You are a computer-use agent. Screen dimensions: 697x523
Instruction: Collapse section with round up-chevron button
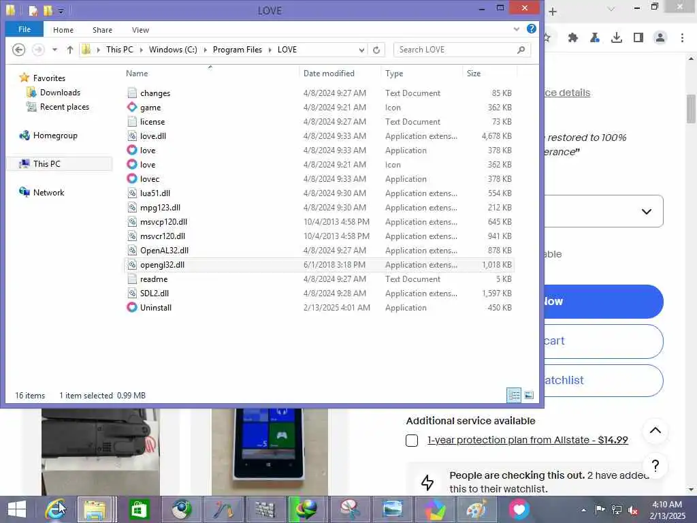[655, 430]
